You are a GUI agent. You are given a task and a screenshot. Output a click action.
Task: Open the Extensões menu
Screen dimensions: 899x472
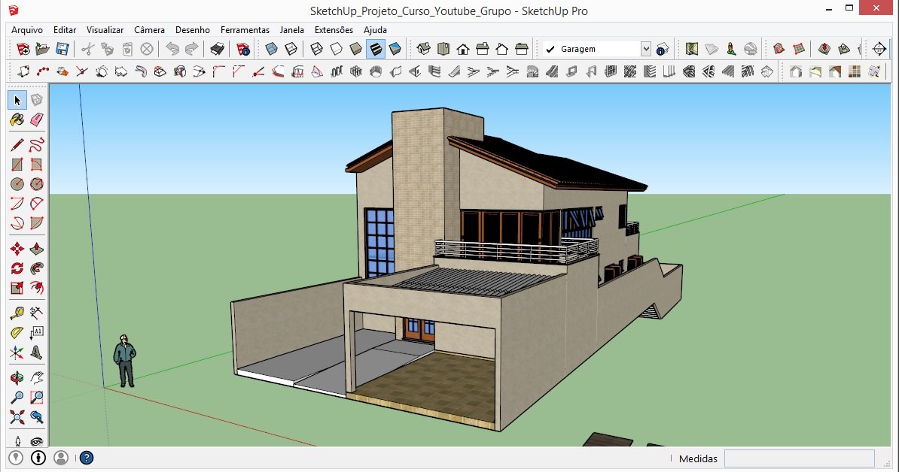(334, 30)
